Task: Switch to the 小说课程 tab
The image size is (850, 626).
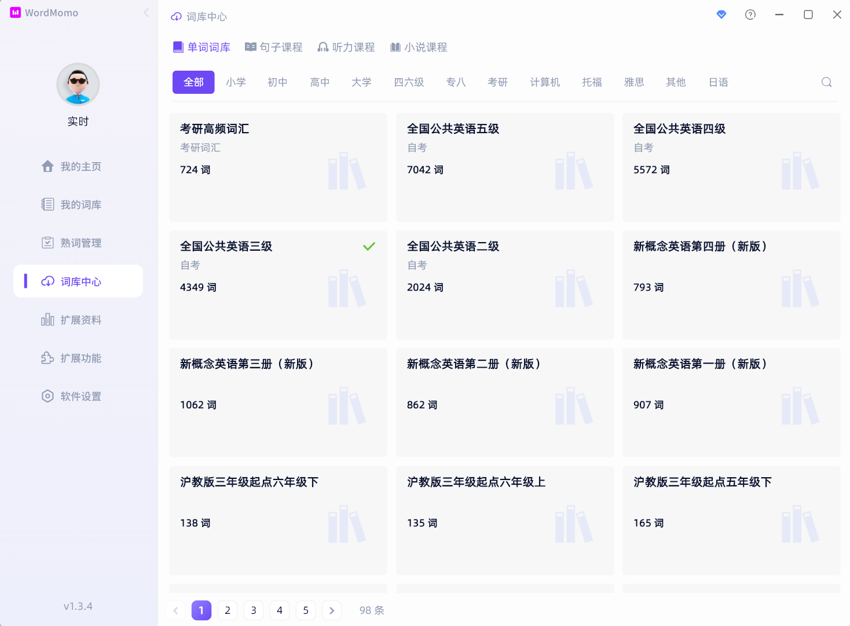Action: pos(419,47)
